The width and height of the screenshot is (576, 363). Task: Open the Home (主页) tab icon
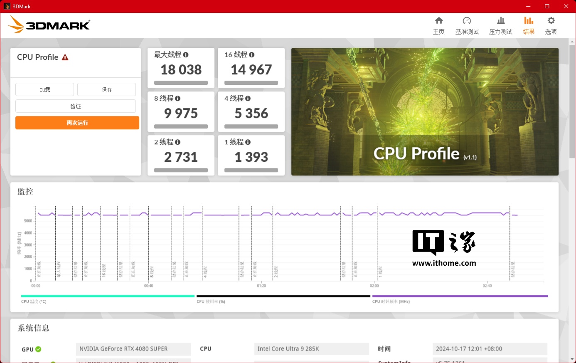(x=439, y=21)
